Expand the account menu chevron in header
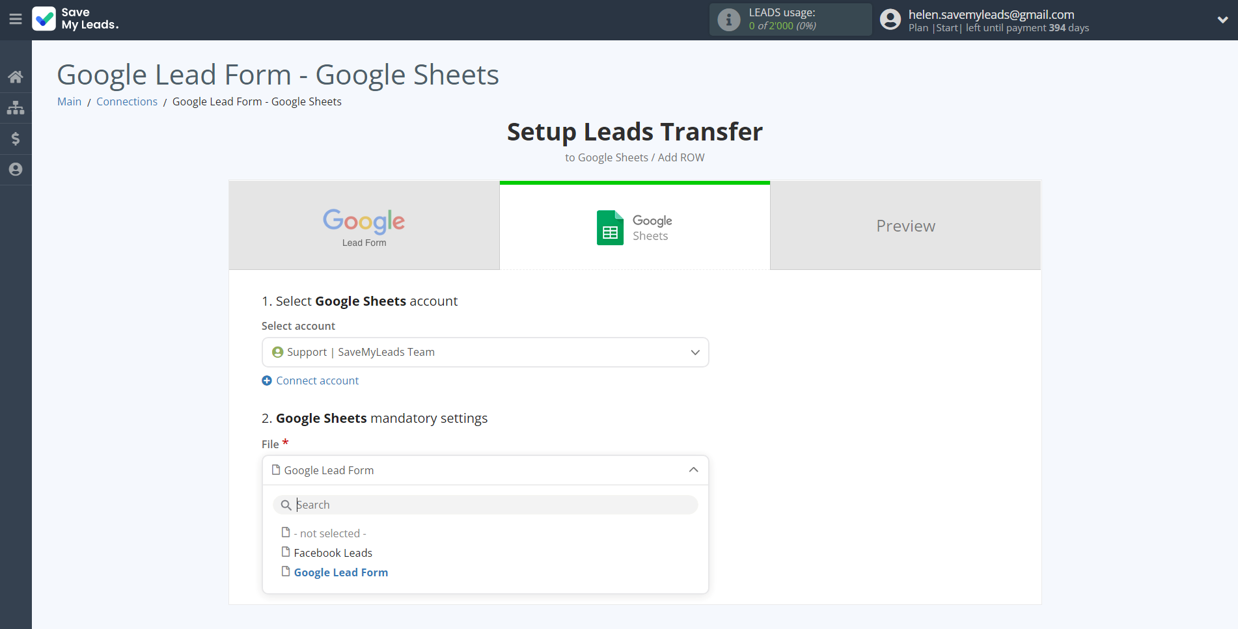The height and width of the screenshot is (629, 1238). click(x=1222, y=20)
